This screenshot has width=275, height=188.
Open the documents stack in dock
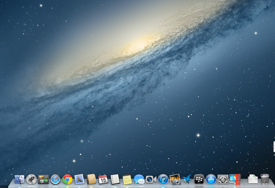tap(253, 179)
